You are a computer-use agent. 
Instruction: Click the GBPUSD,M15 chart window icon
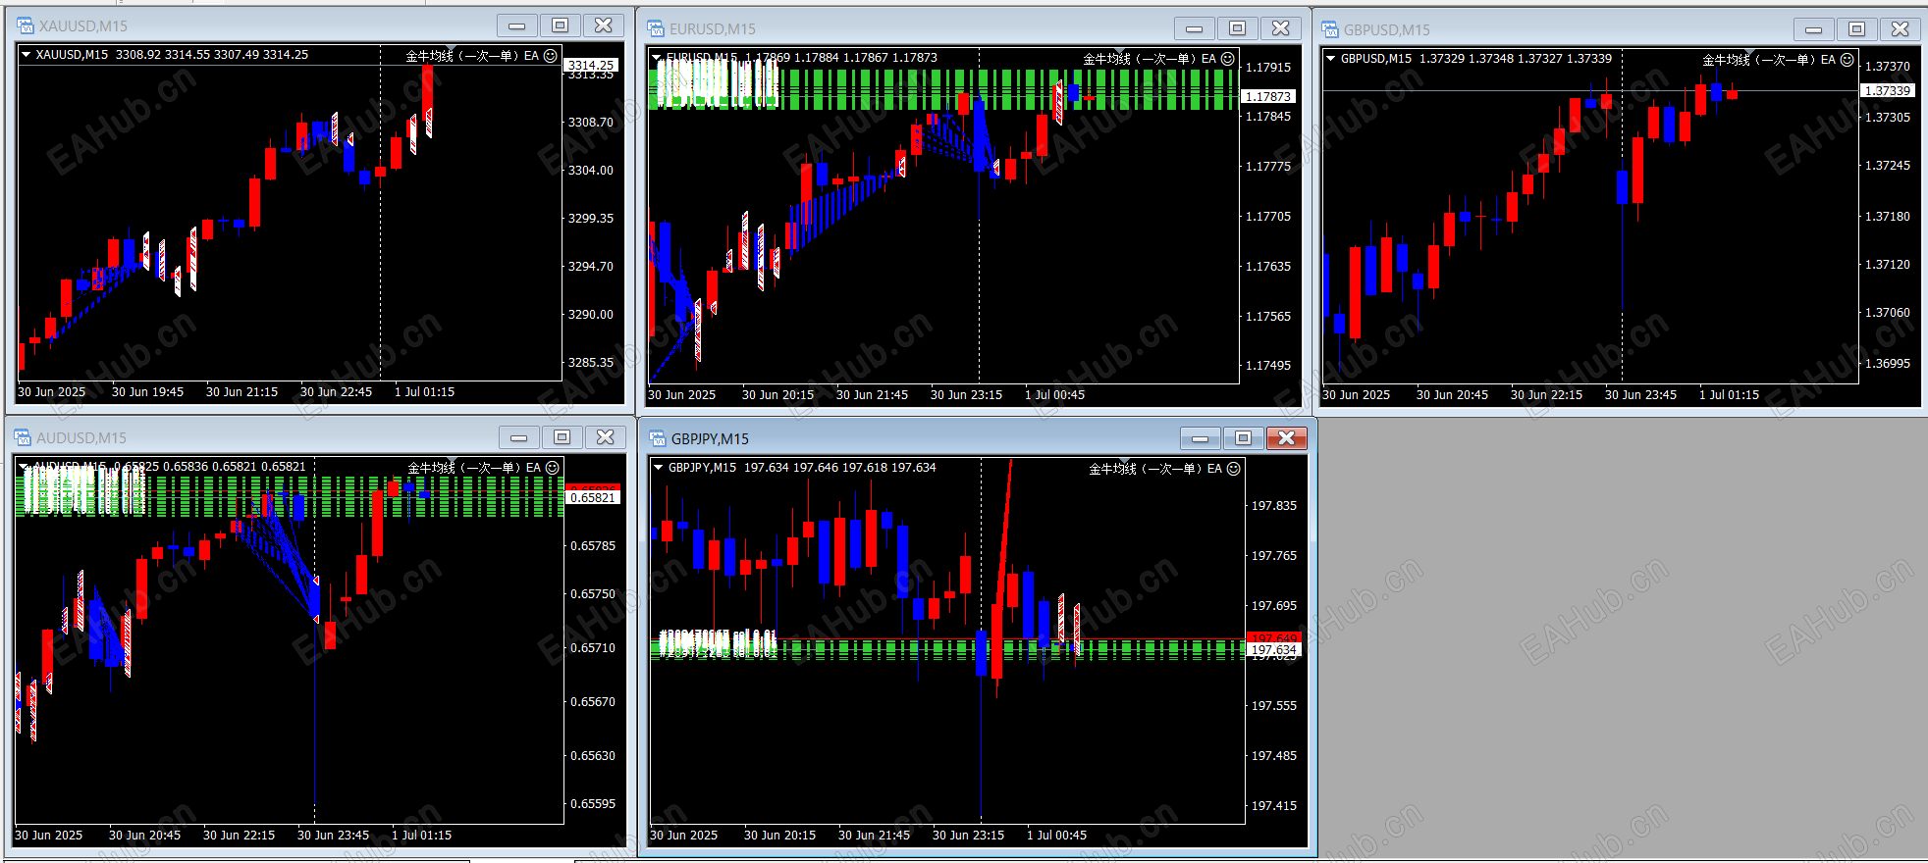click(x=1330, y=29)
